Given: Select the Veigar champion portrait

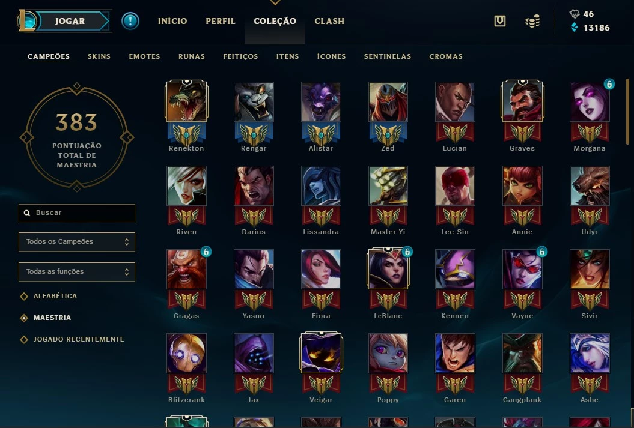Looking at the screenshot, I should click(321, 352).
